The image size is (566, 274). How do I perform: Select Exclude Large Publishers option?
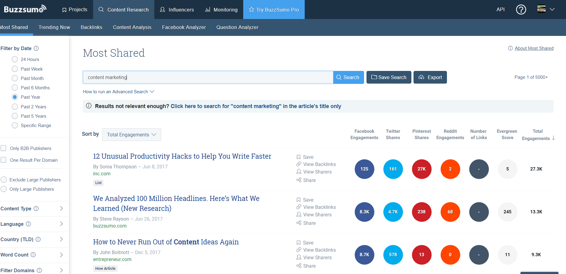[x=4, y=180]
